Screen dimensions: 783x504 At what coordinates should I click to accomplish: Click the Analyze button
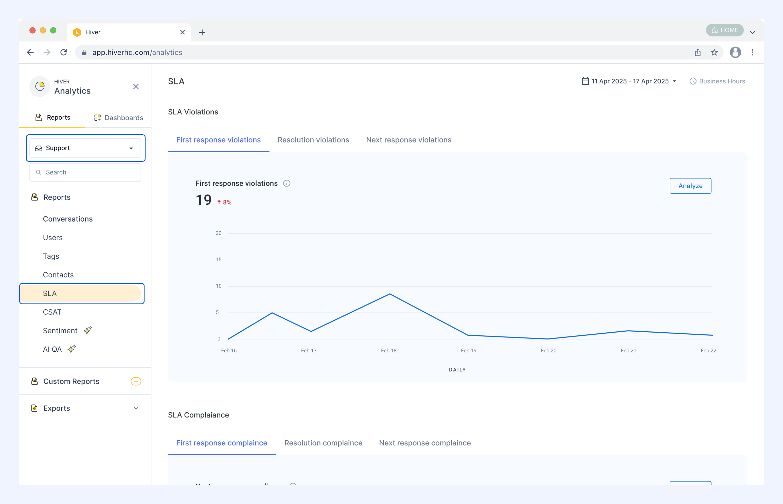690,186
